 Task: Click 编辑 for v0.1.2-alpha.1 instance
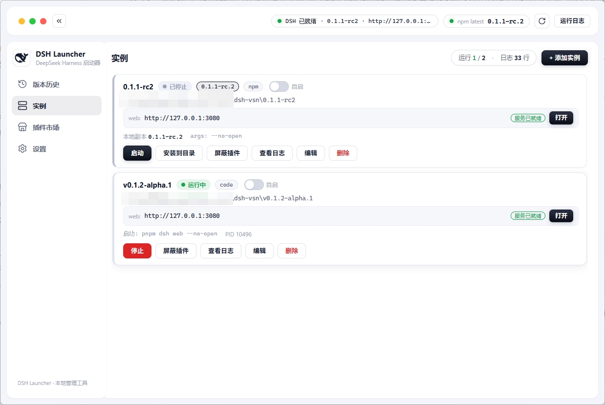tap(259, 251)
